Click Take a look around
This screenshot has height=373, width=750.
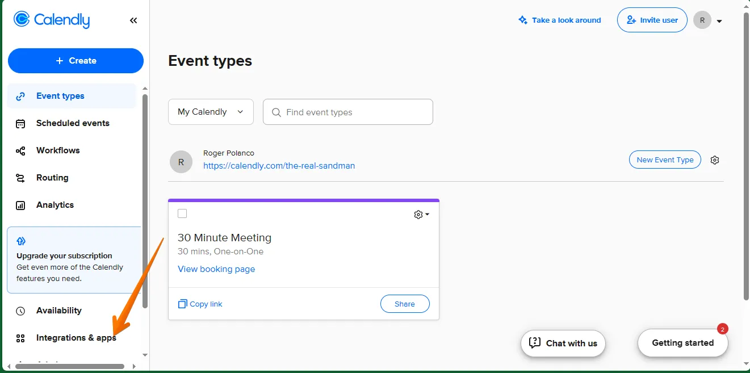pos(559,20)
